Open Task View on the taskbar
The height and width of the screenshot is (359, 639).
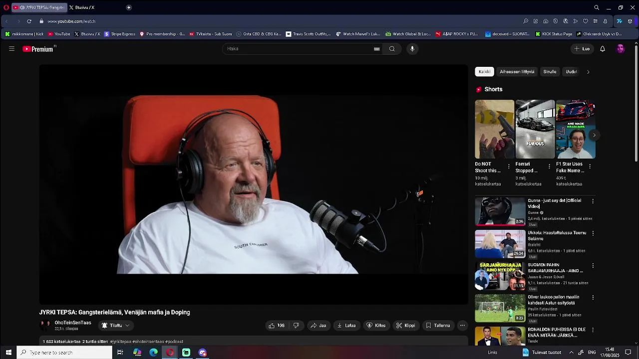click(x=120, y=353)
